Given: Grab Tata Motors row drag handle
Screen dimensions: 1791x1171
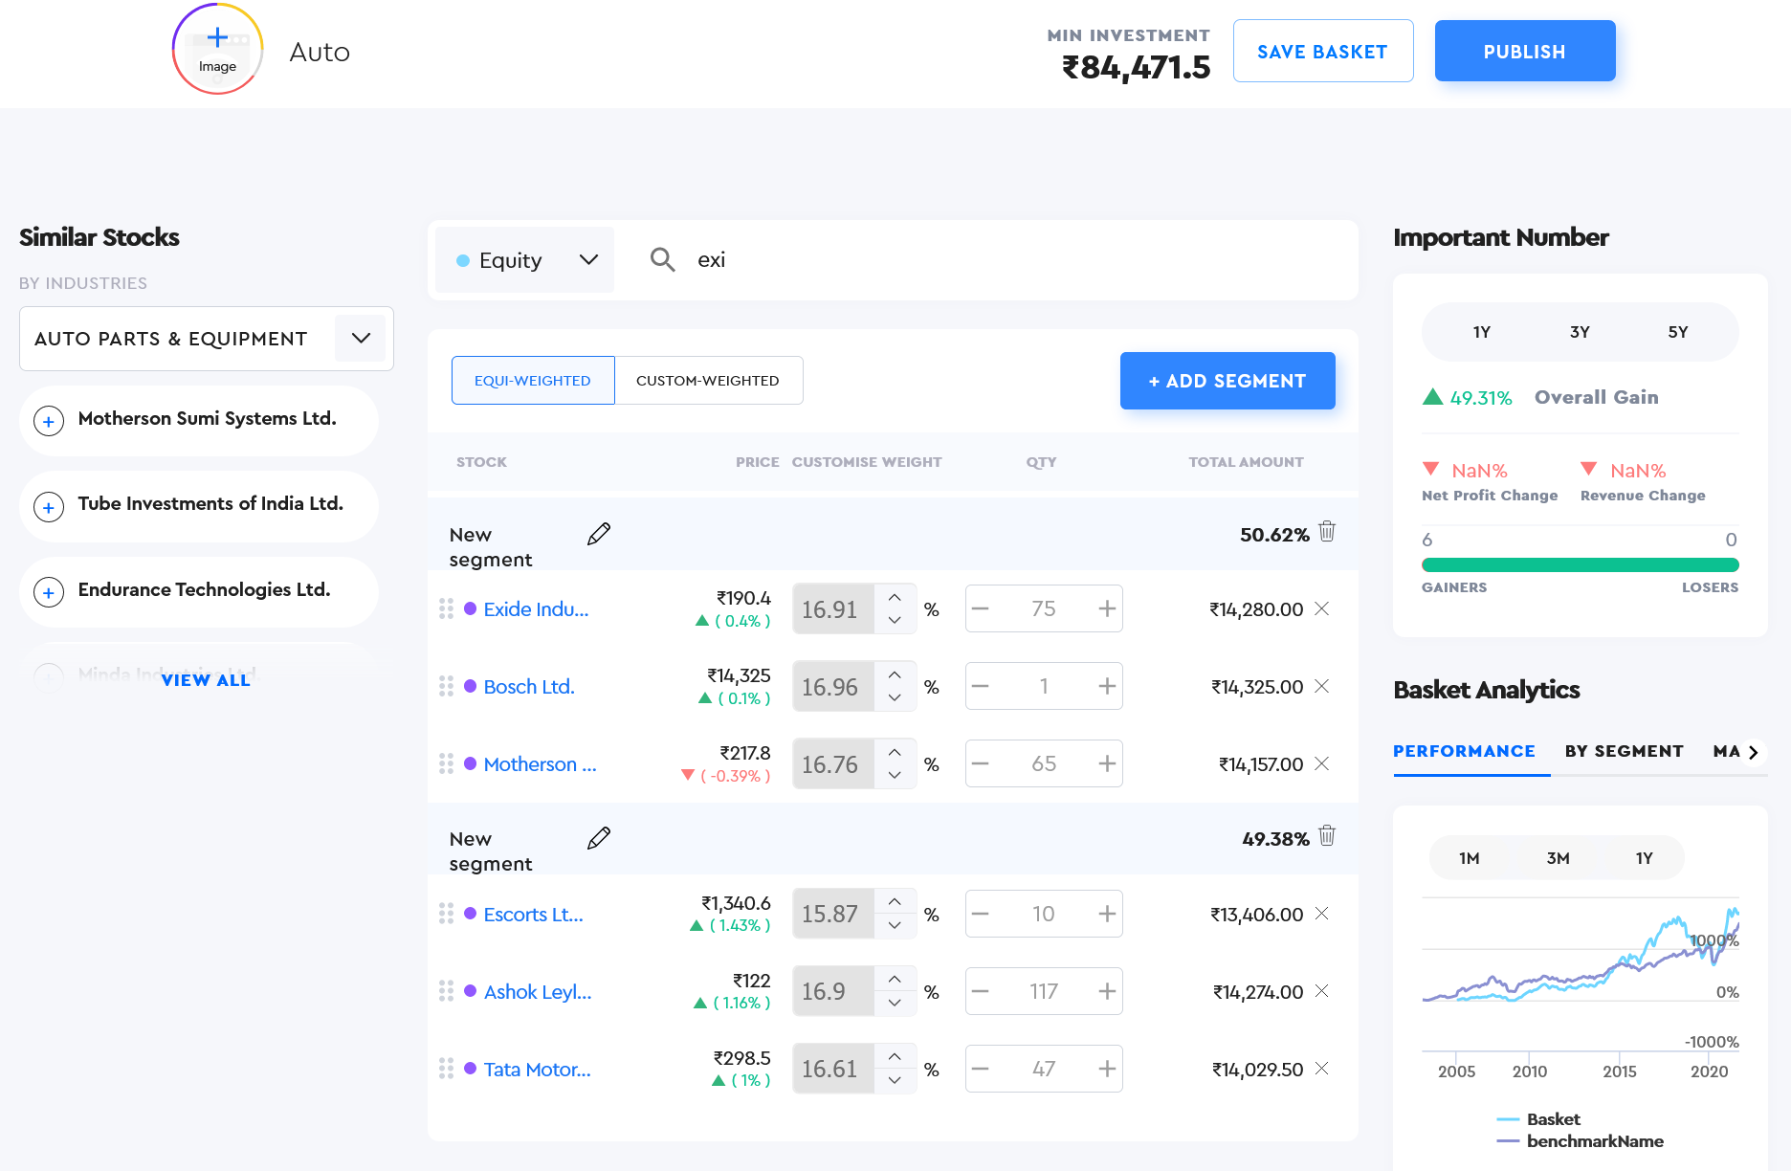Looking at the screenshot, I should click(446, 1069).
